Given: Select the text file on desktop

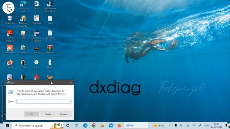Looking at the screenshot, I should pyautogui.click(x=50, y=20).
